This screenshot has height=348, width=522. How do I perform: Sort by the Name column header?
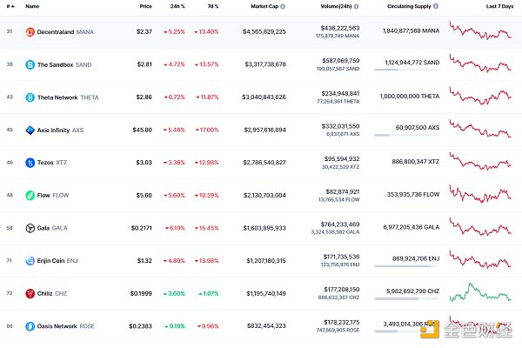point(32,7)
